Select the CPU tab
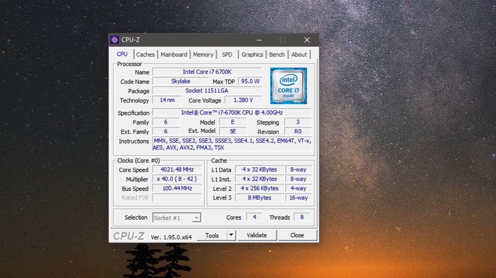 (122, 54)
